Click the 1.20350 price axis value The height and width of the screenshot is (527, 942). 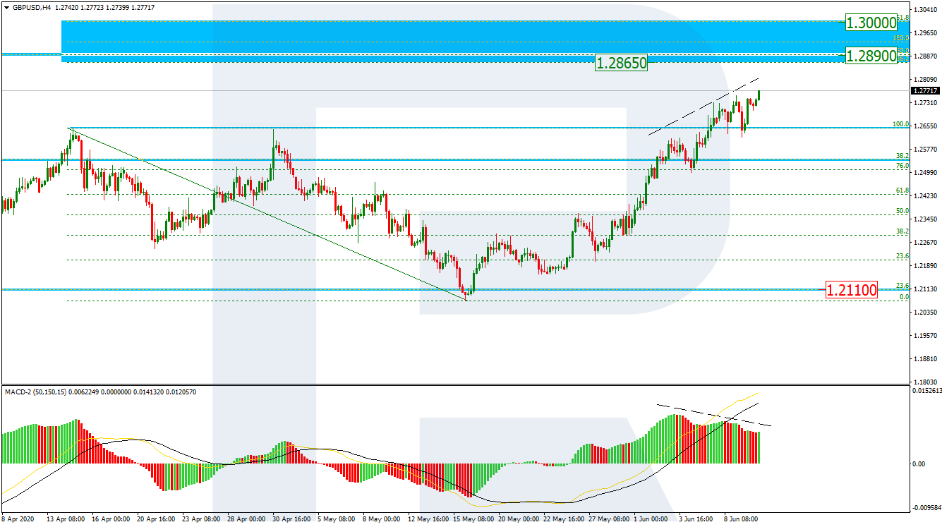point(924,312)
